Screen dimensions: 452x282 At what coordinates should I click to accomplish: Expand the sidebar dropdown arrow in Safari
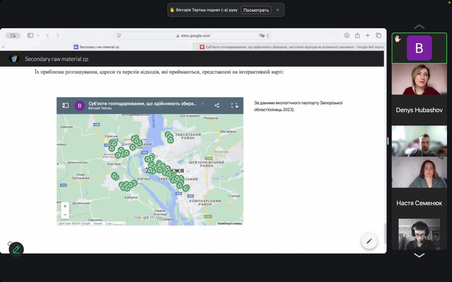click(x=38, y=36)
